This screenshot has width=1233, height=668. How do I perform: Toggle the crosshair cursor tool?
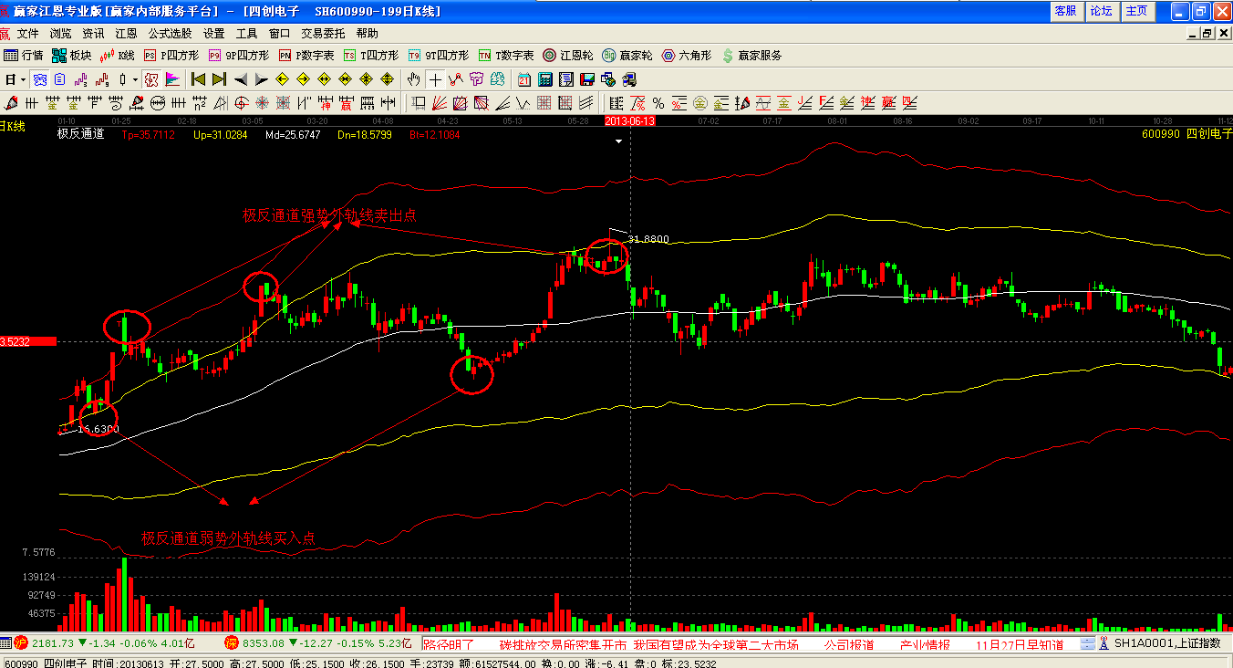436,79
